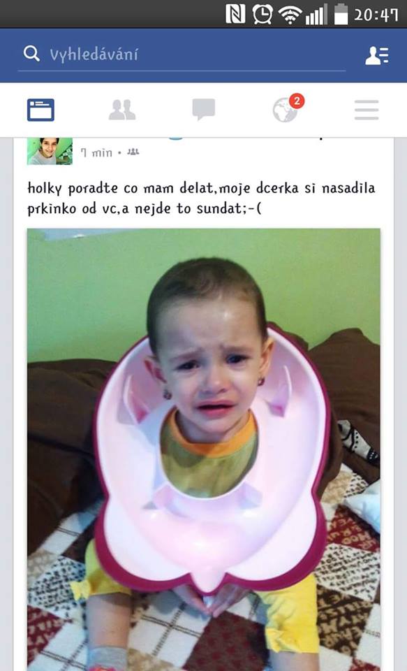
Task: Open the crying child photo
Action: pos(204,449)
